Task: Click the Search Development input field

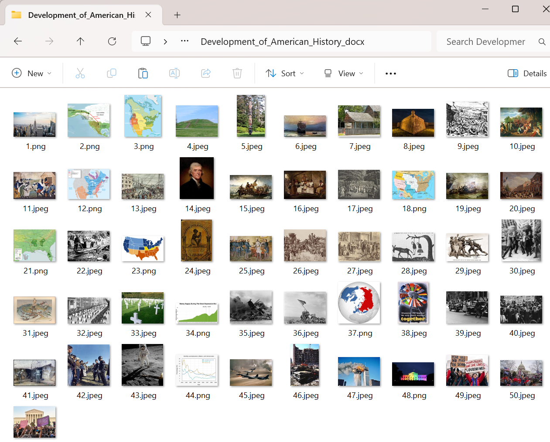Action: click(x=485, y=42)
